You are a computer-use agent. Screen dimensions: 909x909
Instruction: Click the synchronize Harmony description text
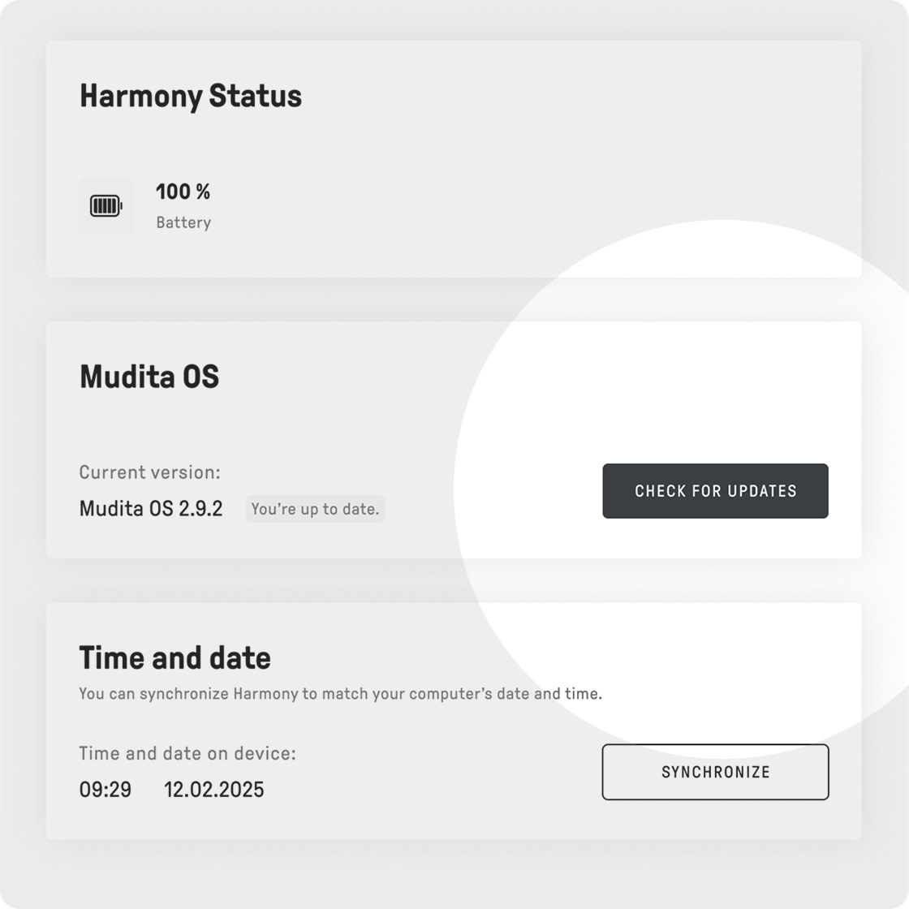tap(340, 694)
